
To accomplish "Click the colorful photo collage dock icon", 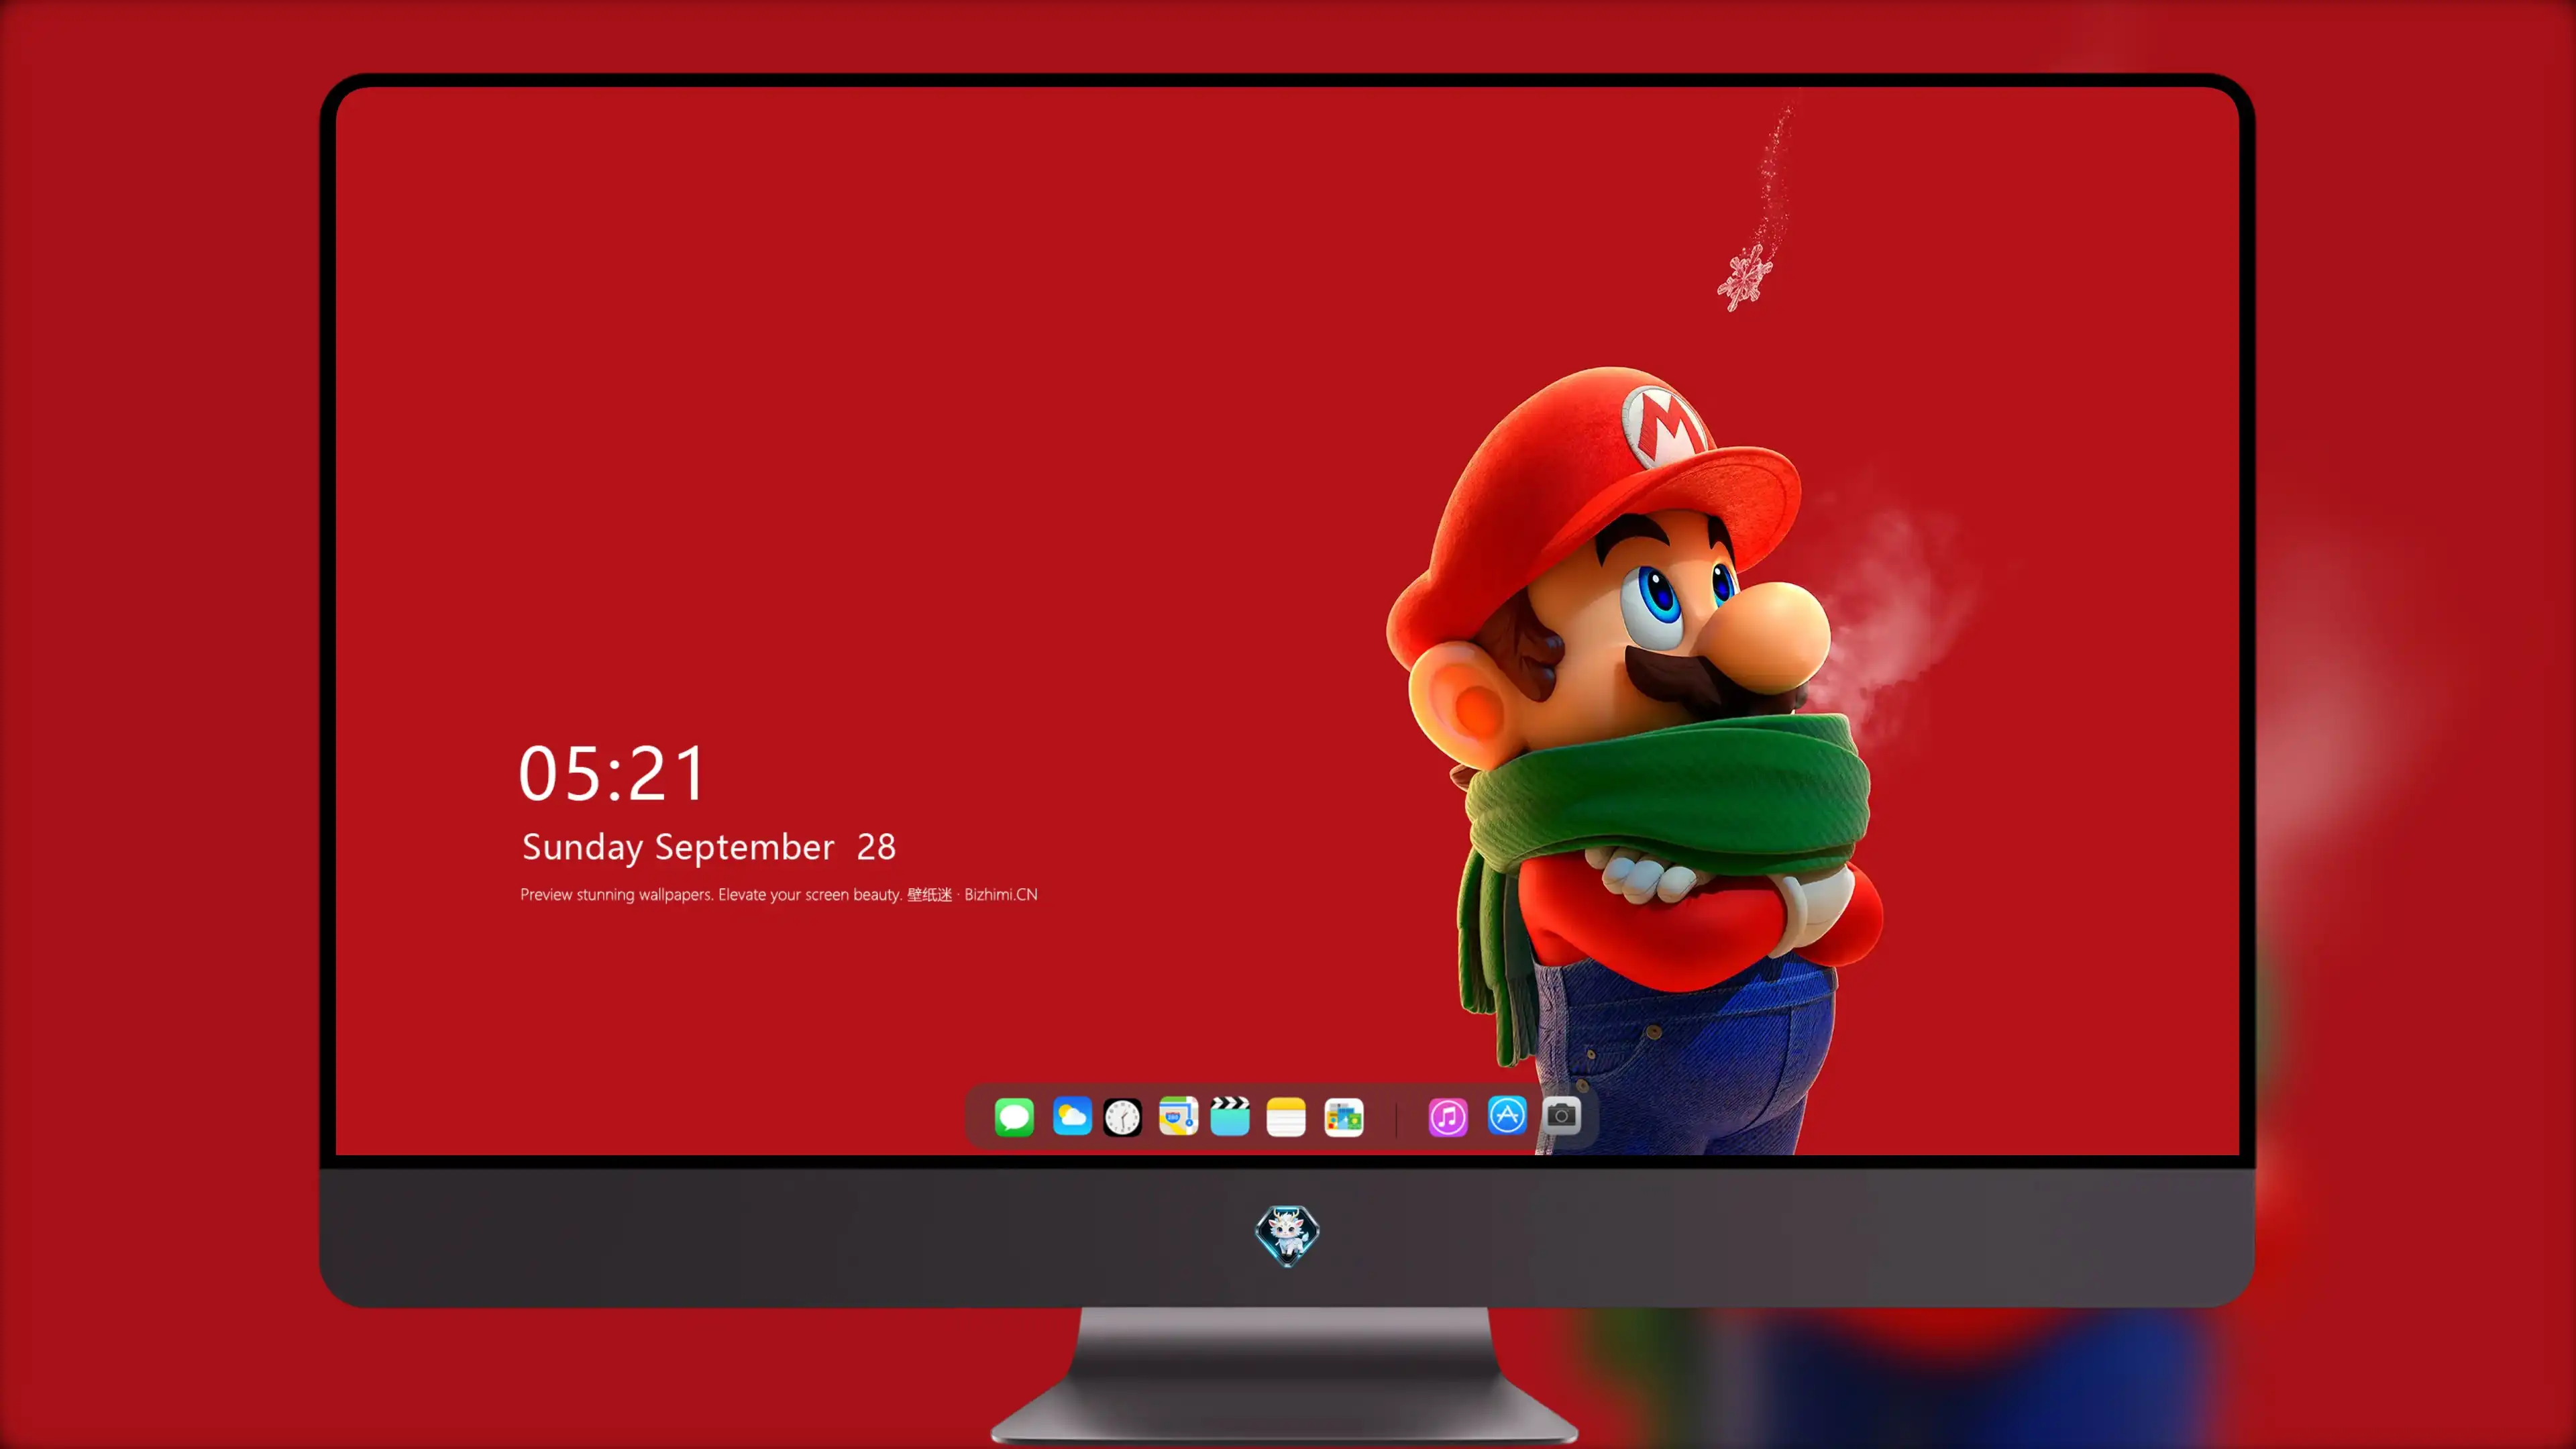I will pos(1344,1117).
